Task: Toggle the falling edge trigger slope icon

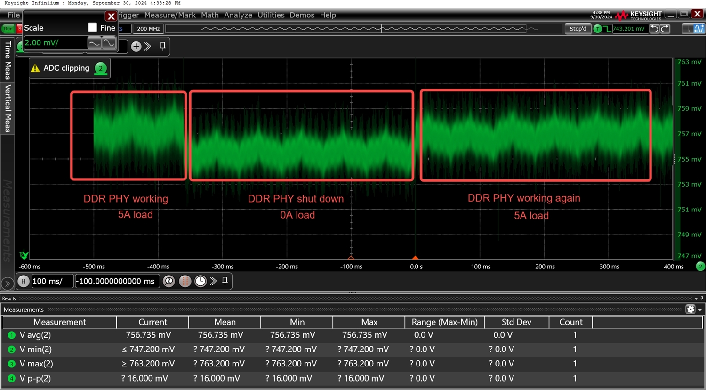Action: pos(607,29)
